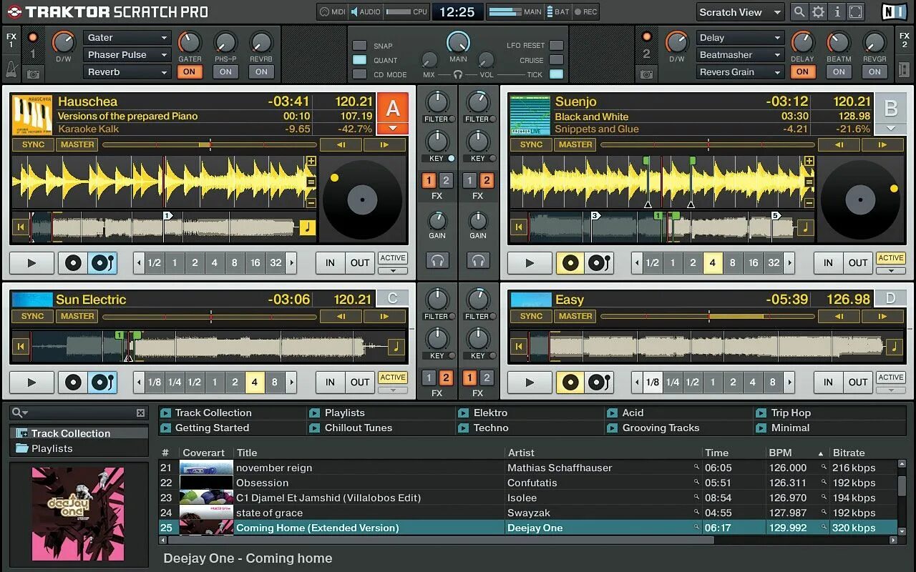Image resolution: width=916 pixels, height=572 pixels.
Task: Click the metronome icon under FX 1
Action: pyautogui.click(x=11, y=69)
